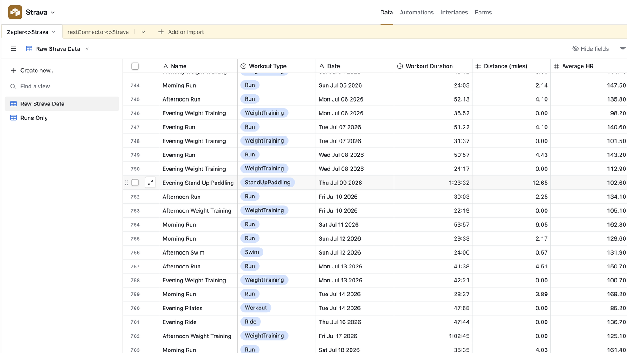Click the filter icon in the toolbar
The image size is (627, 353).
pos(623,49)
